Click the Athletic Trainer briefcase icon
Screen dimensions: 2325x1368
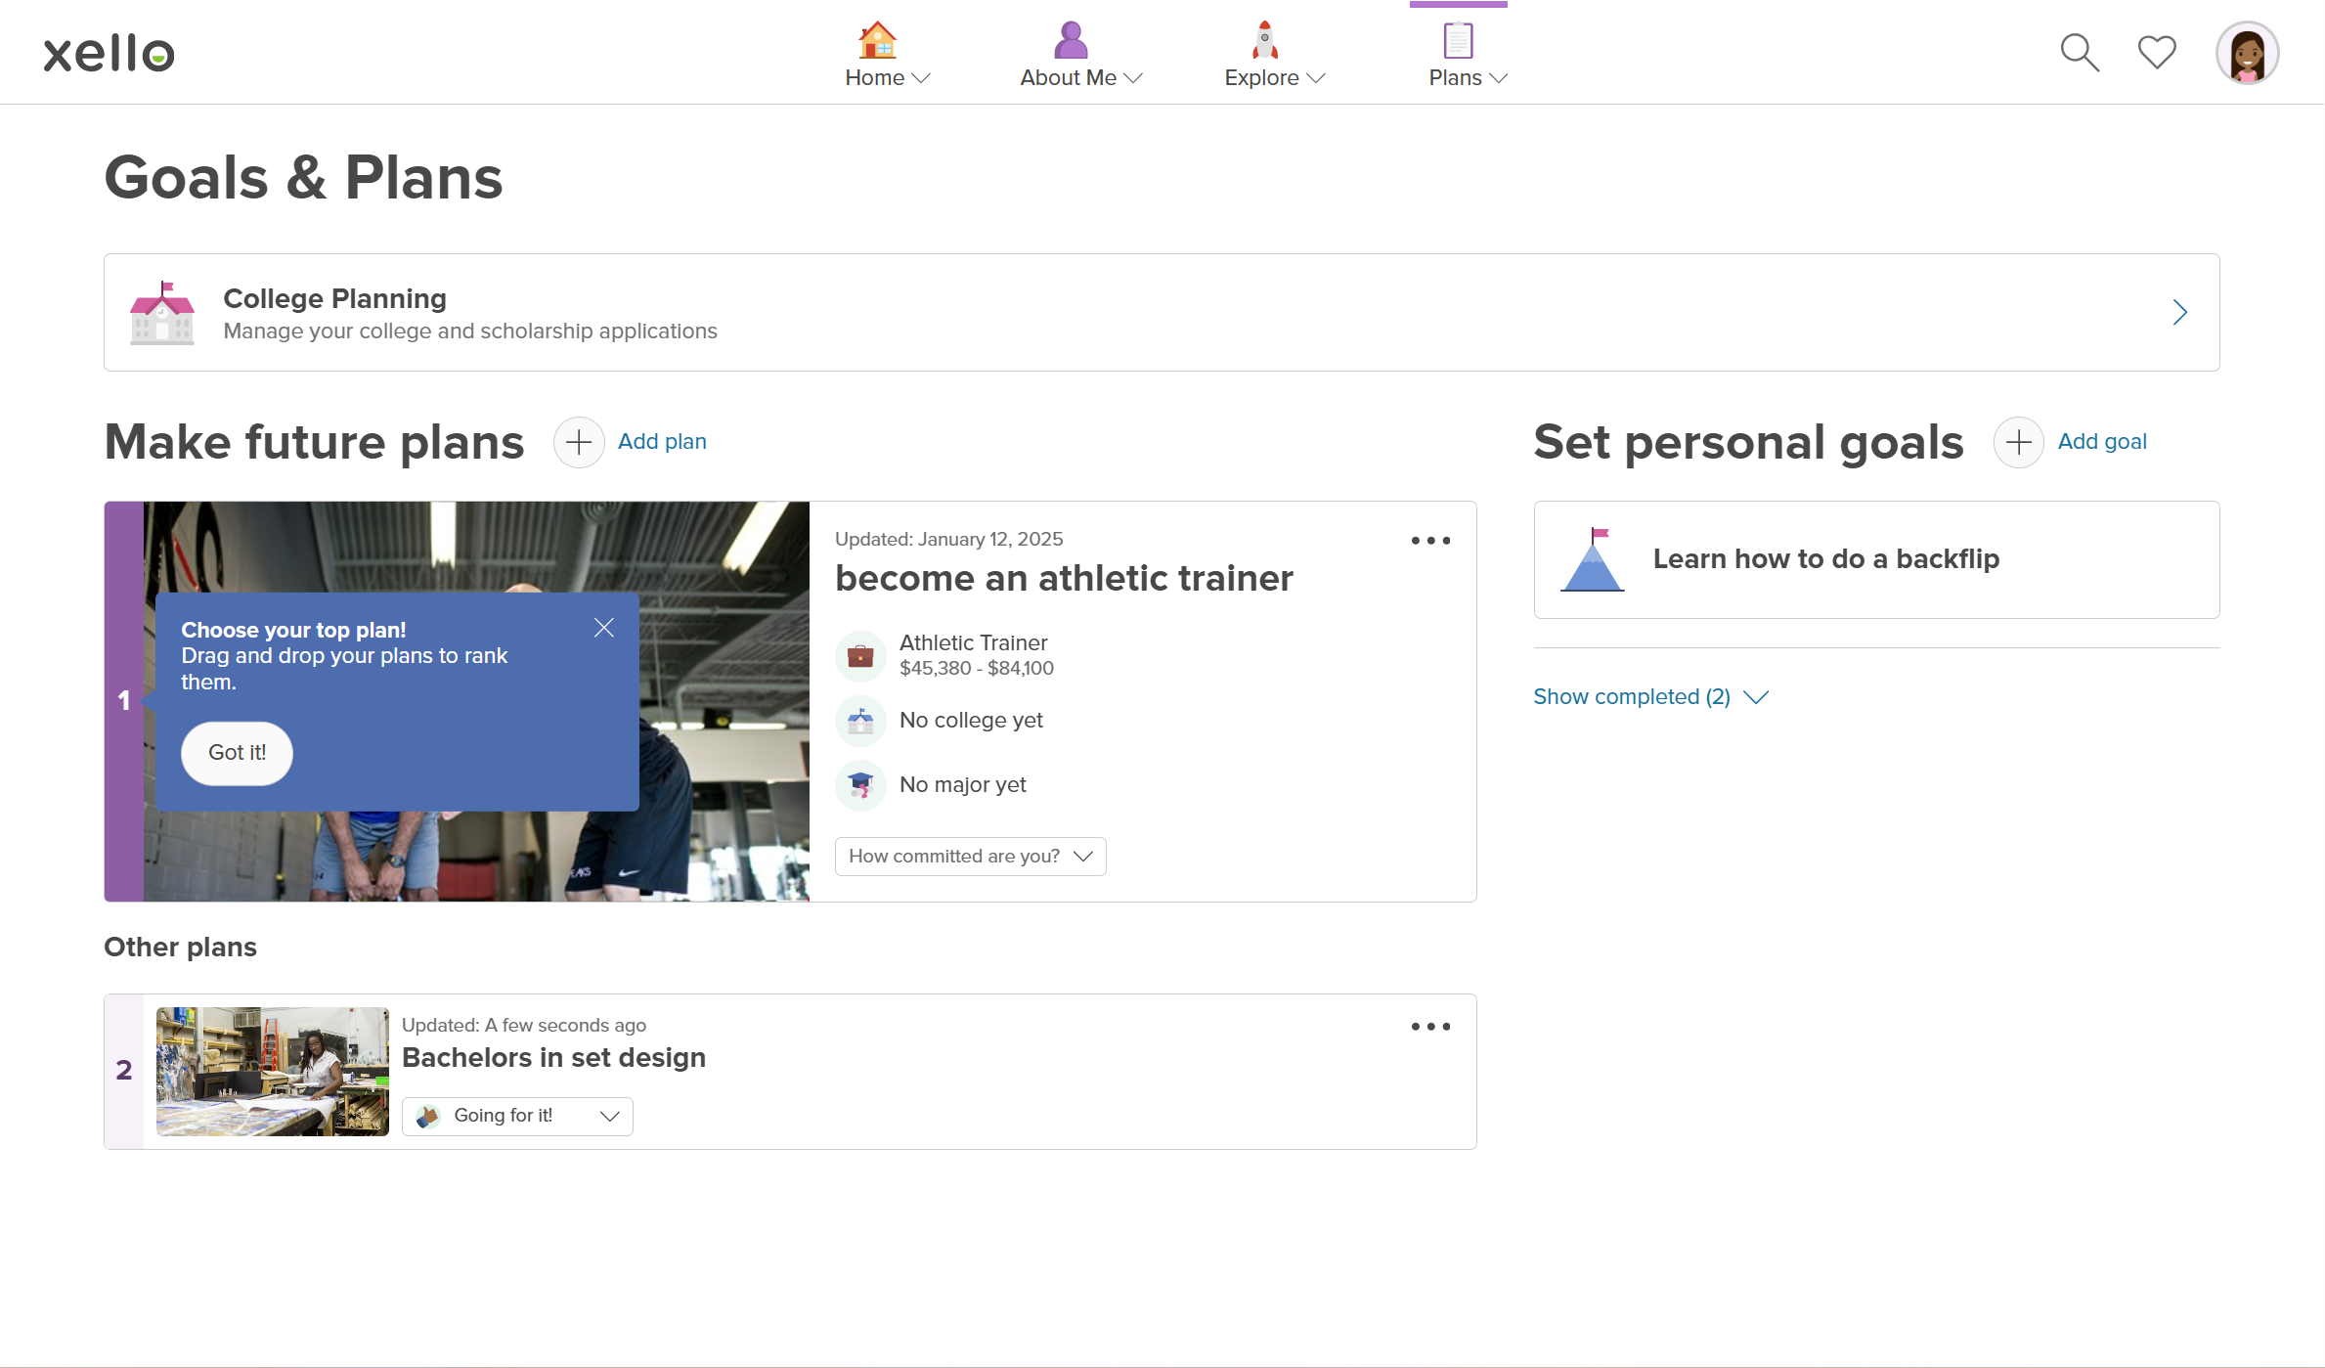[860, 655]
